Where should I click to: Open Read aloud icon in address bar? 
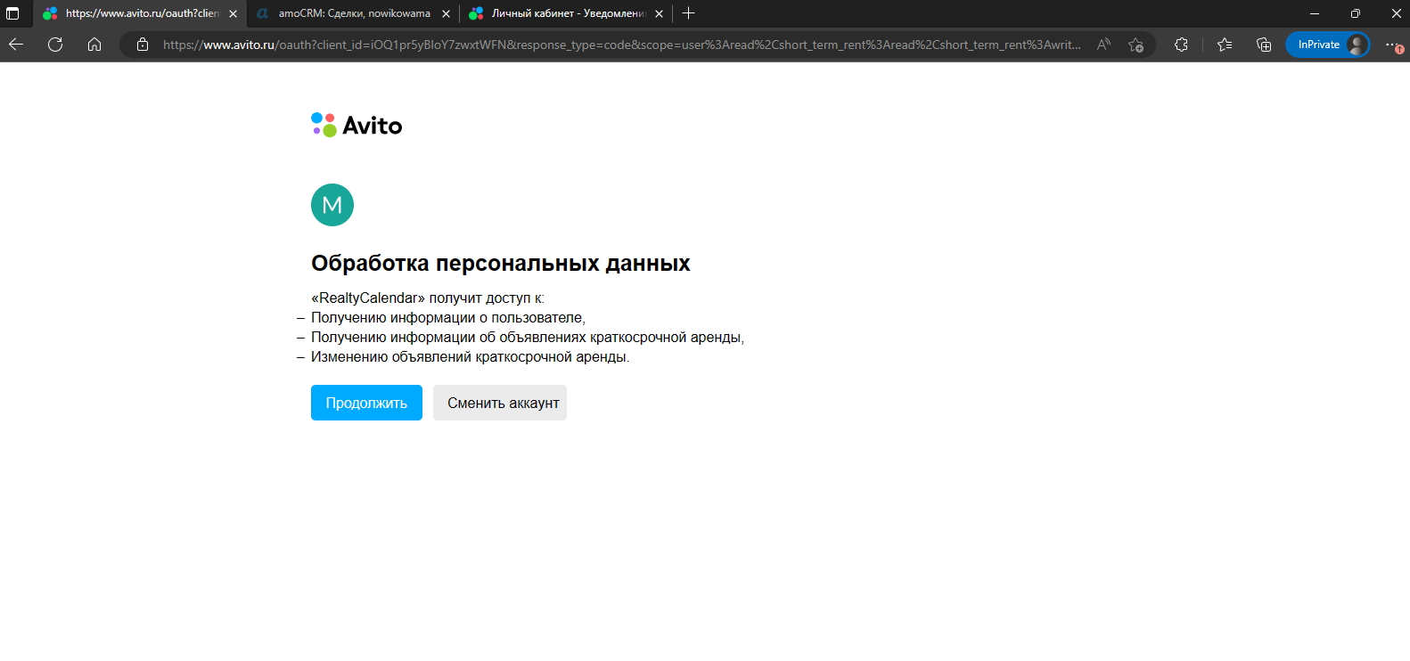coord(1103,45)
